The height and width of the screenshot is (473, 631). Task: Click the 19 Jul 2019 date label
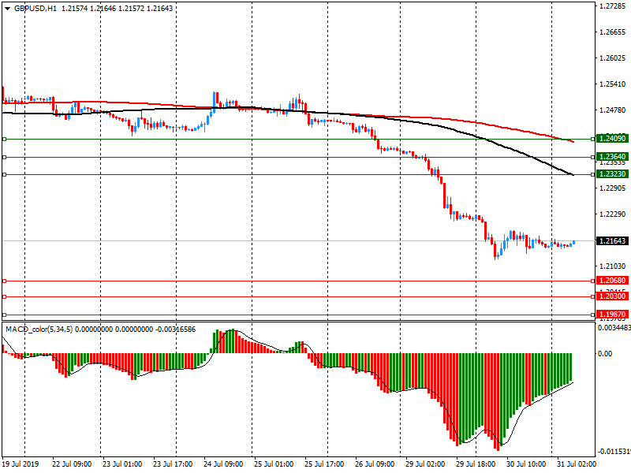point(21,464)
